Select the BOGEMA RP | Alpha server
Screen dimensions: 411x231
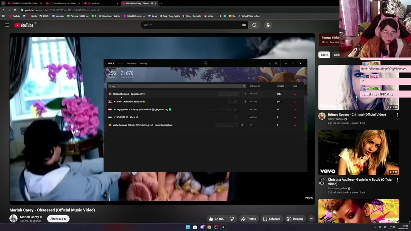[x=205, y=117]
